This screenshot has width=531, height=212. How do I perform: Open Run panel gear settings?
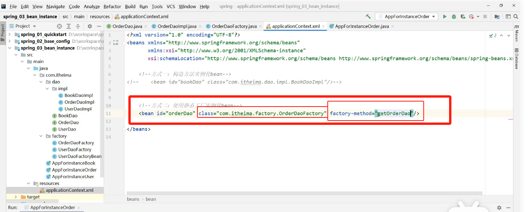click(499, 208)
